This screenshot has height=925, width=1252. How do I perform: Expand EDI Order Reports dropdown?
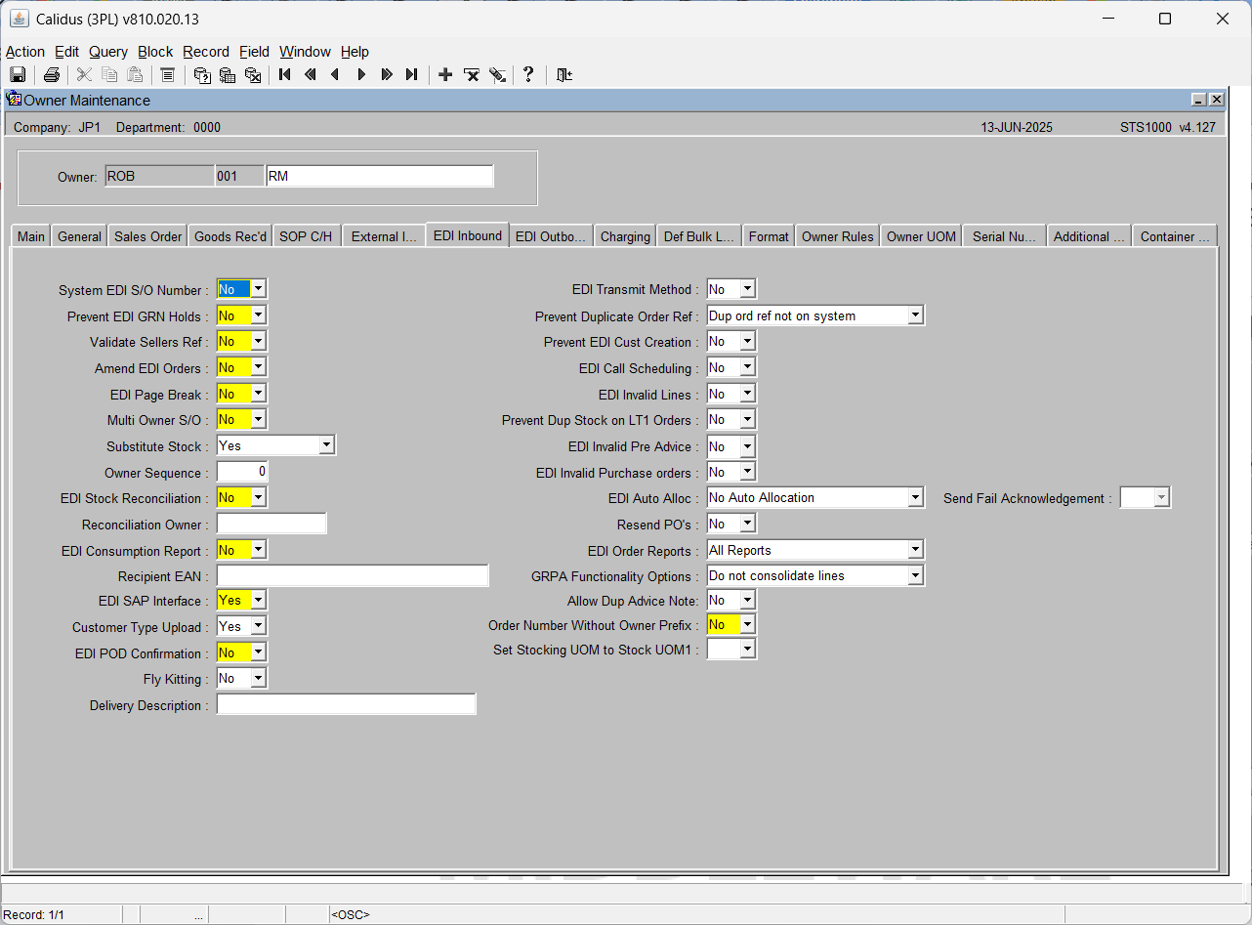point(915,550)
